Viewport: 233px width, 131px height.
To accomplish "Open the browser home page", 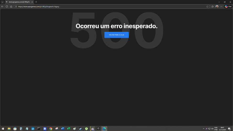I will 11,7.
